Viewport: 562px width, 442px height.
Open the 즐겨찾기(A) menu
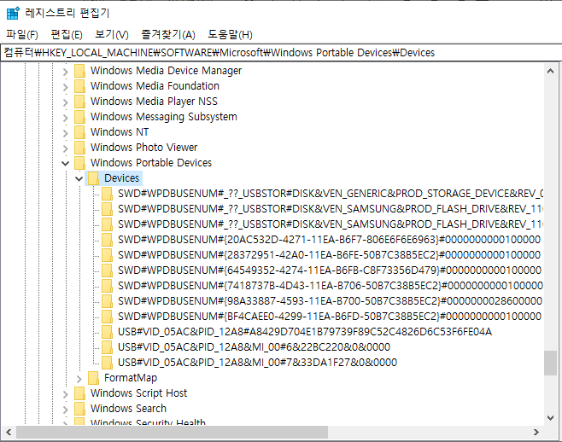pyautogui.click(x=168, y=35)
